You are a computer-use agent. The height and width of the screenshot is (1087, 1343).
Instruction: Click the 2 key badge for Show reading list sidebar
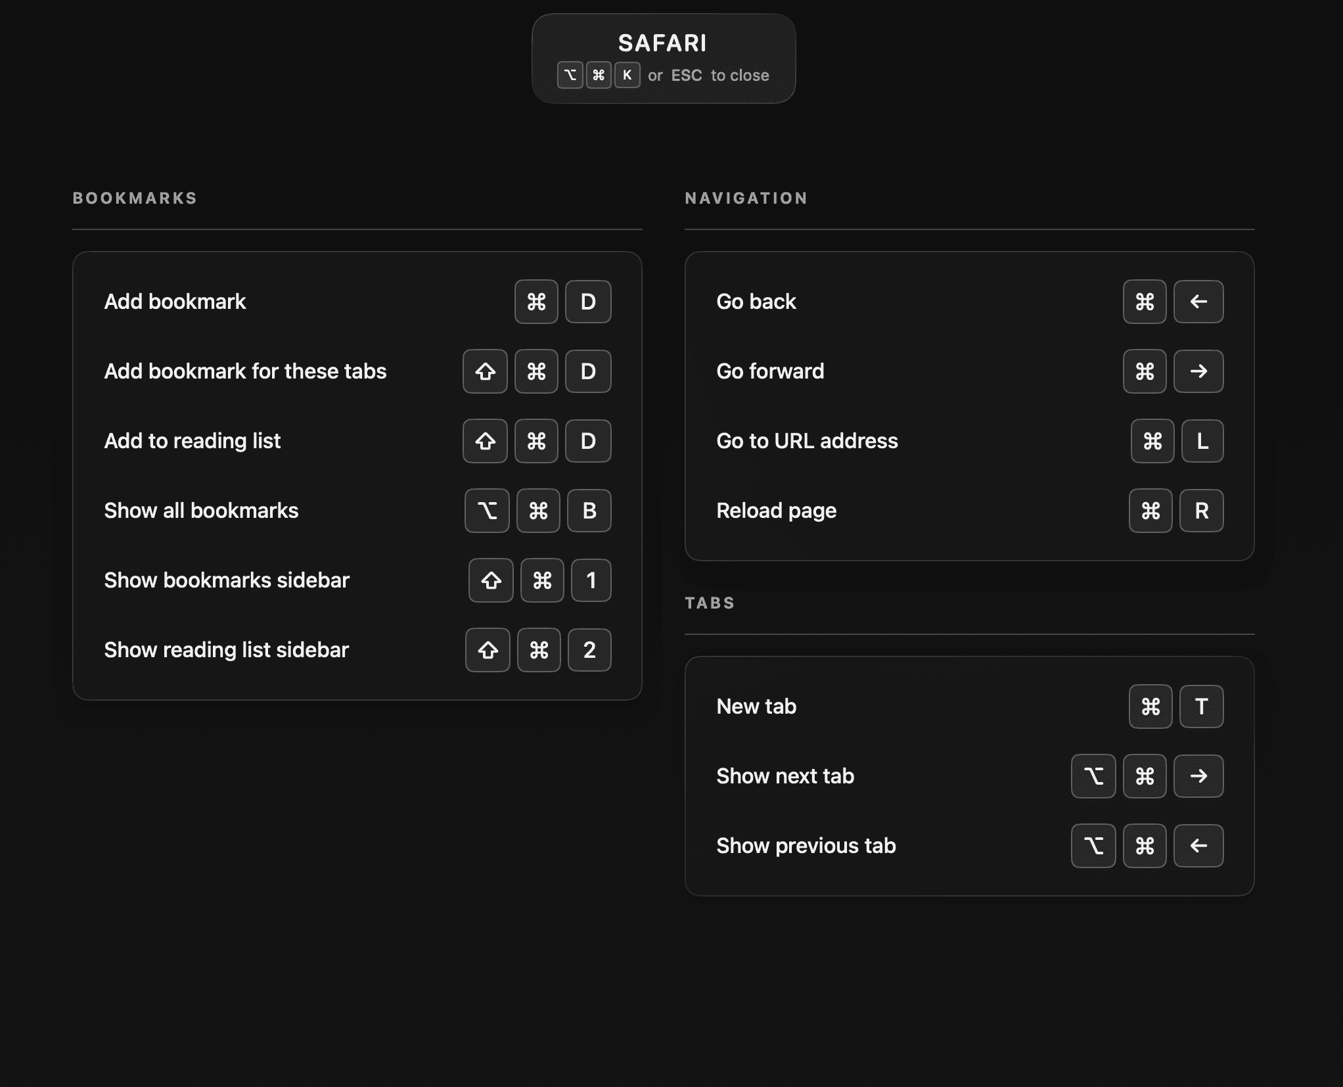tap(589, 650)
